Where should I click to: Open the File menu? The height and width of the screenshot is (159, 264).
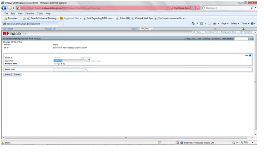(x=6, y=14)
